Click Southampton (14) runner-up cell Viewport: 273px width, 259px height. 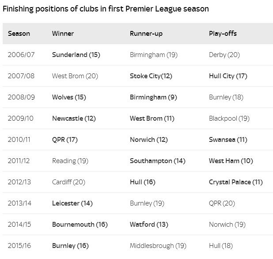pos(157,161)
